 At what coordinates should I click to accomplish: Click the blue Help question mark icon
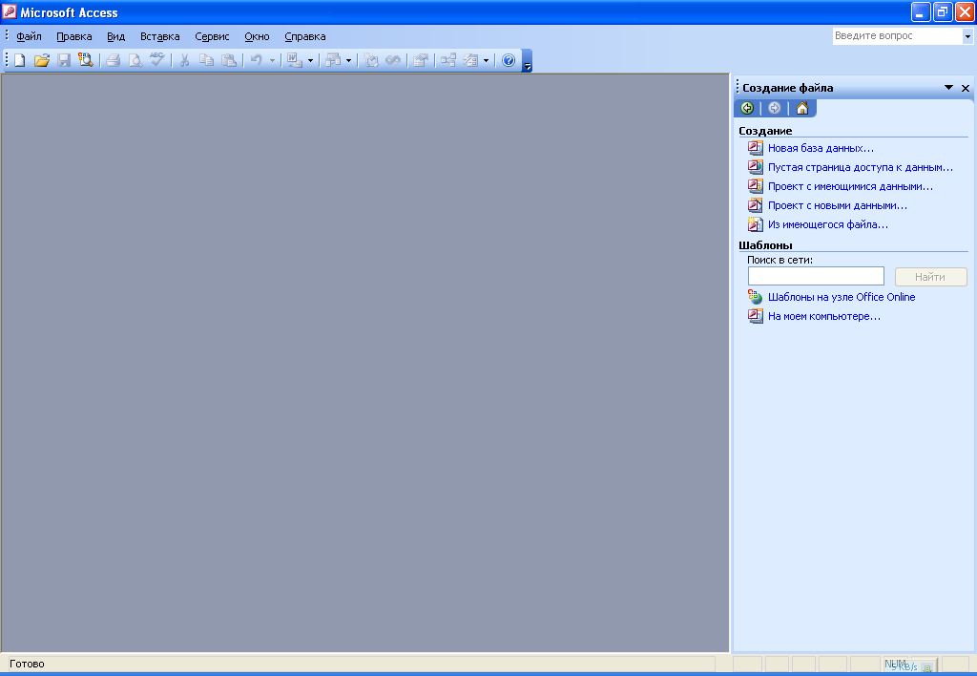tap(509, 60)
